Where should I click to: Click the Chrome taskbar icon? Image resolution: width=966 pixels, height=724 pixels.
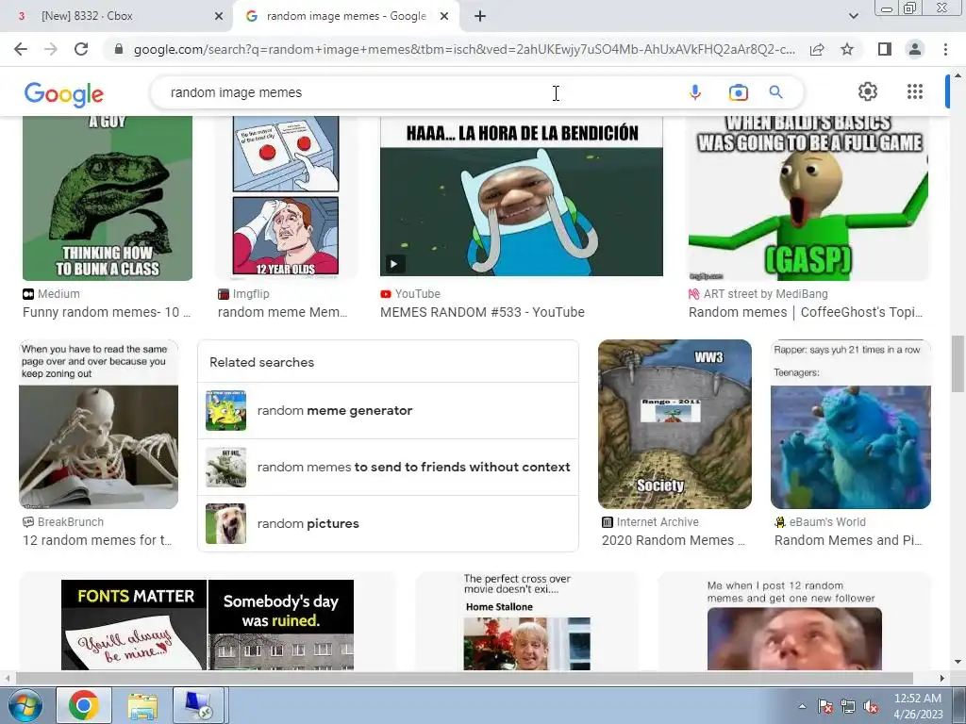tap(84, 705)
